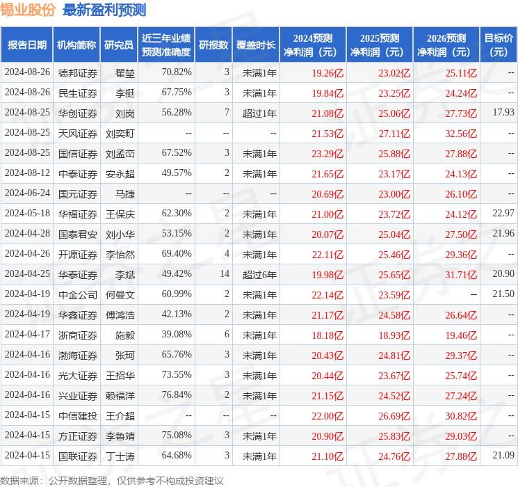Click 中泰证券 institution cell

78,173
